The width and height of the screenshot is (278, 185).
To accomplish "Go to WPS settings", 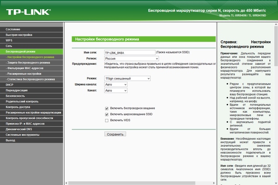I will [x=32, y=40].
